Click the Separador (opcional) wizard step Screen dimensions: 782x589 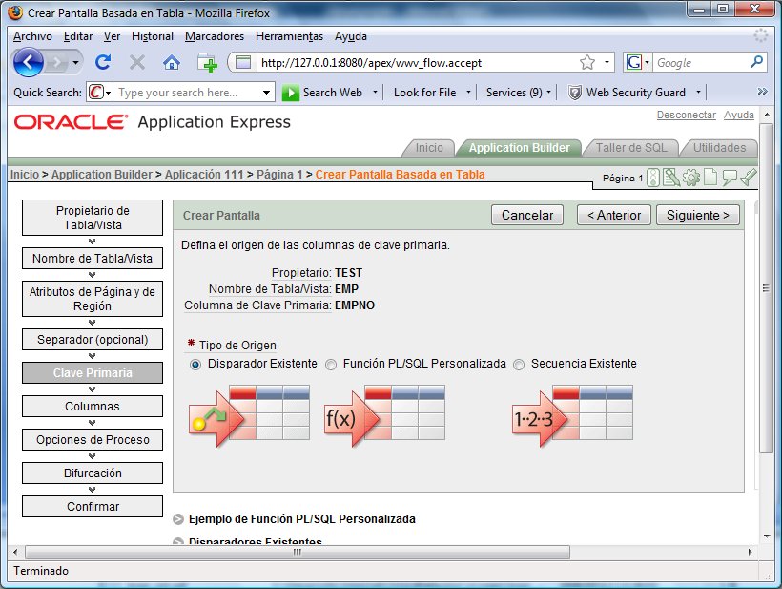click(93, 340)
